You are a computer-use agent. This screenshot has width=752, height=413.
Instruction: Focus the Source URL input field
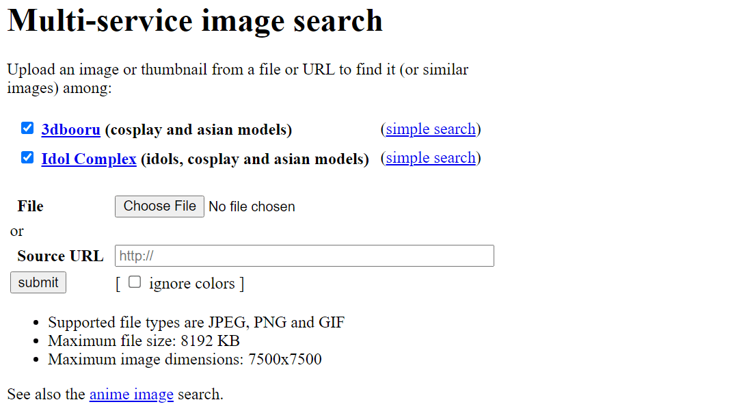304,256
